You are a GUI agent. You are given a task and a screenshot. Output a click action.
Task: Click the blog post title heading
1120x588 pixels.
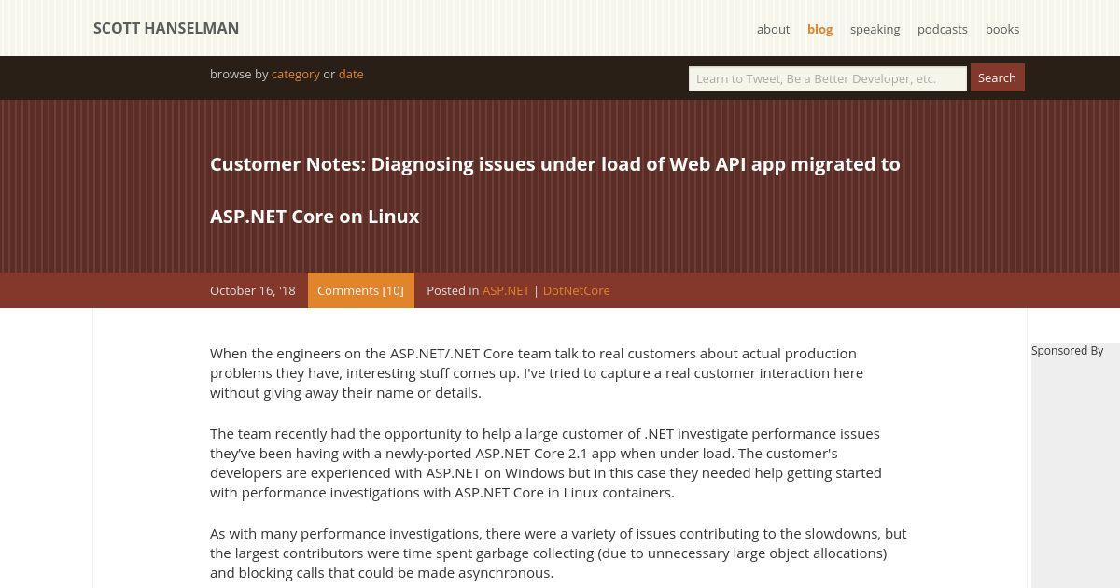[555, 190]
